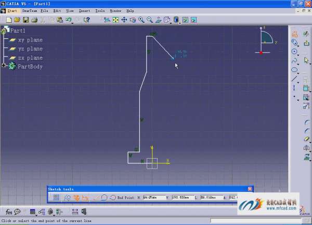Image resolution: width=312 pixels, height=225 pixels.
Task: Open the Start menu in menu bar
Action: click(x=11, y=10)
